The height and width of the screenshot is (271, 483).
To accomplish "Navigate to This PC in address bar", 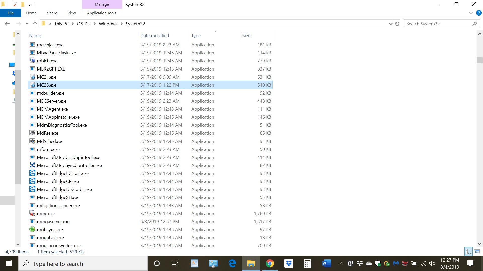I will pos(61,24).
